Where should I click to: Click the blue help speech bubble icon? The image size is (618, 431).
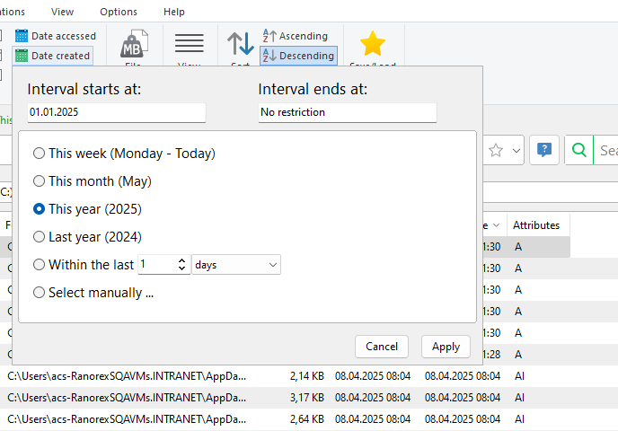tap(544, 150)
